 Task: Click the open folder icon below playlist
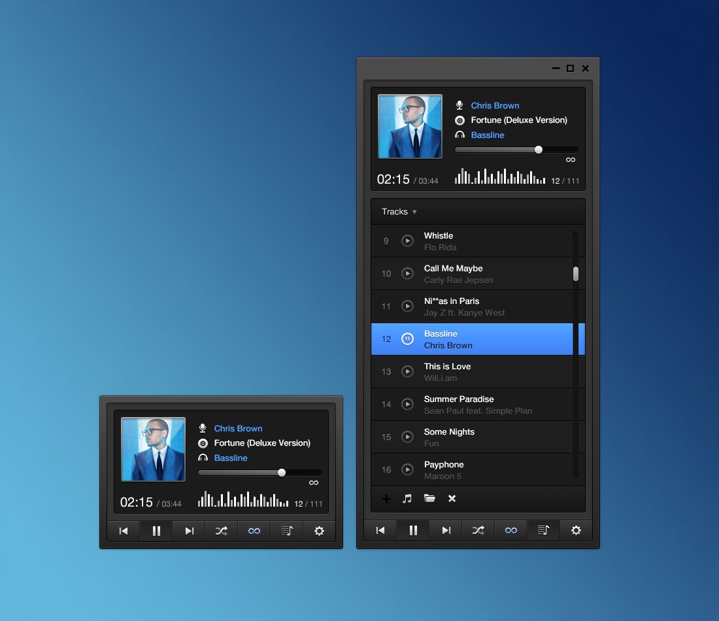pos(429,499)
